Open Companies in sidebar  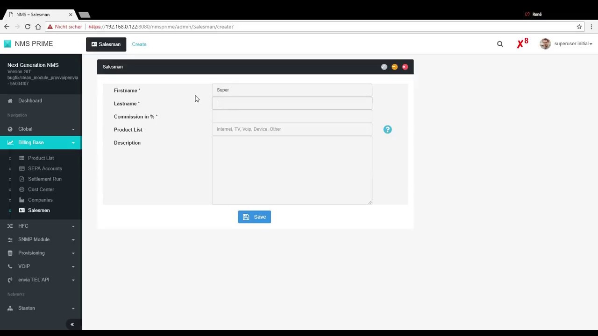click(x=40, y=200)
